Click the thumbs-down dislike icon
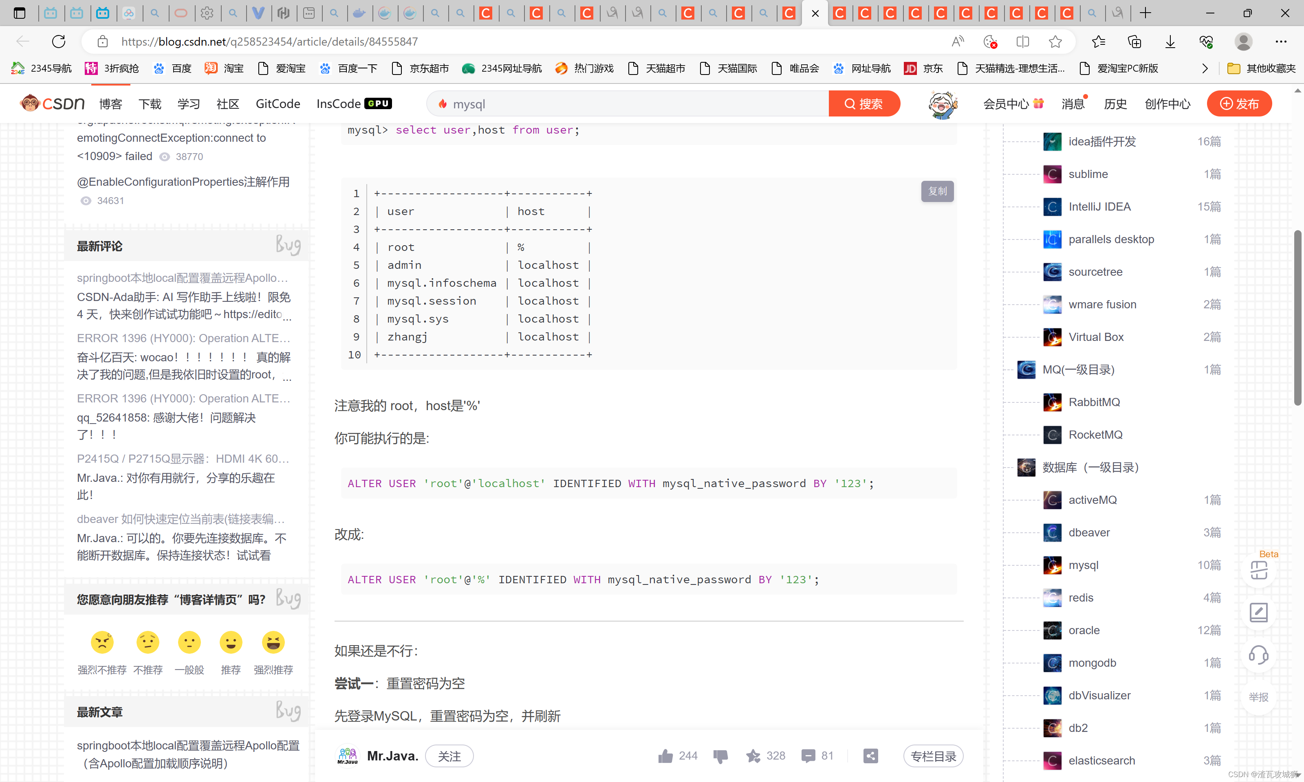 [720, 756]
